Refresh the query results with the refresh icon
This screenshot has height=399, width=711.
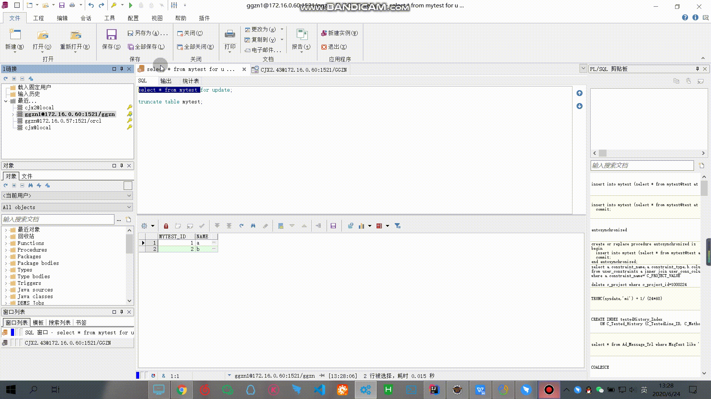[x=241, y=226]
